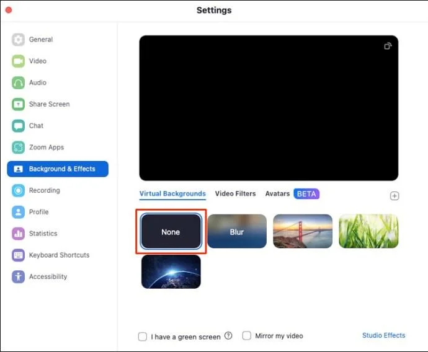This screenshot has width=428, height=352.
Task: Add a new background with plus icon
Action: pyautogui.click(x=395, y=196)
